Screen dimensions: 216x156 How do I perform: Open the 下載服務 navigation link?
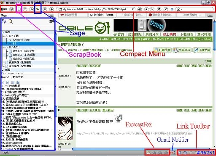pyautogui.click(x=186, y=34)
